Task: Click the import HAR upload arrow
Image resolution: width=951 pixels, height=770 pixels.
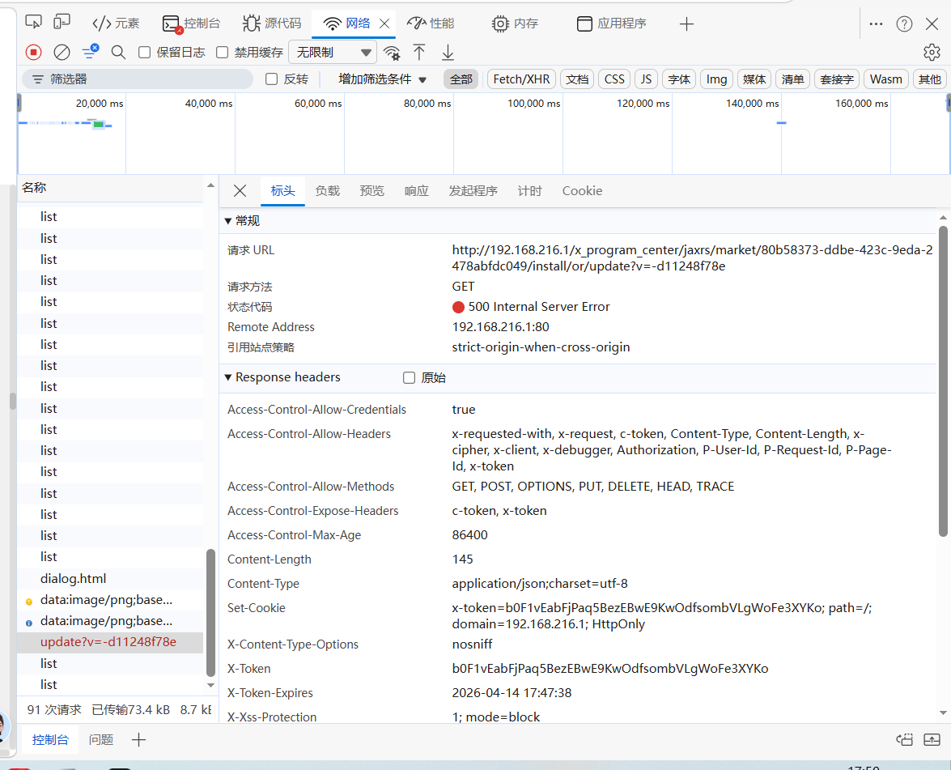Action: 419,53
